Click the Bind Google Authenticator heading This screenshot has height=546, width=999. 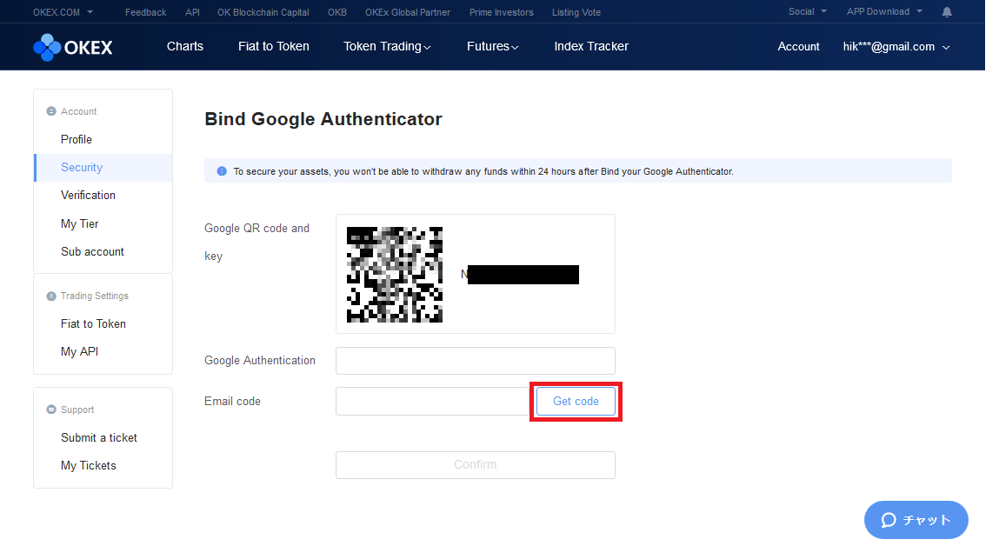coord(323,119)
